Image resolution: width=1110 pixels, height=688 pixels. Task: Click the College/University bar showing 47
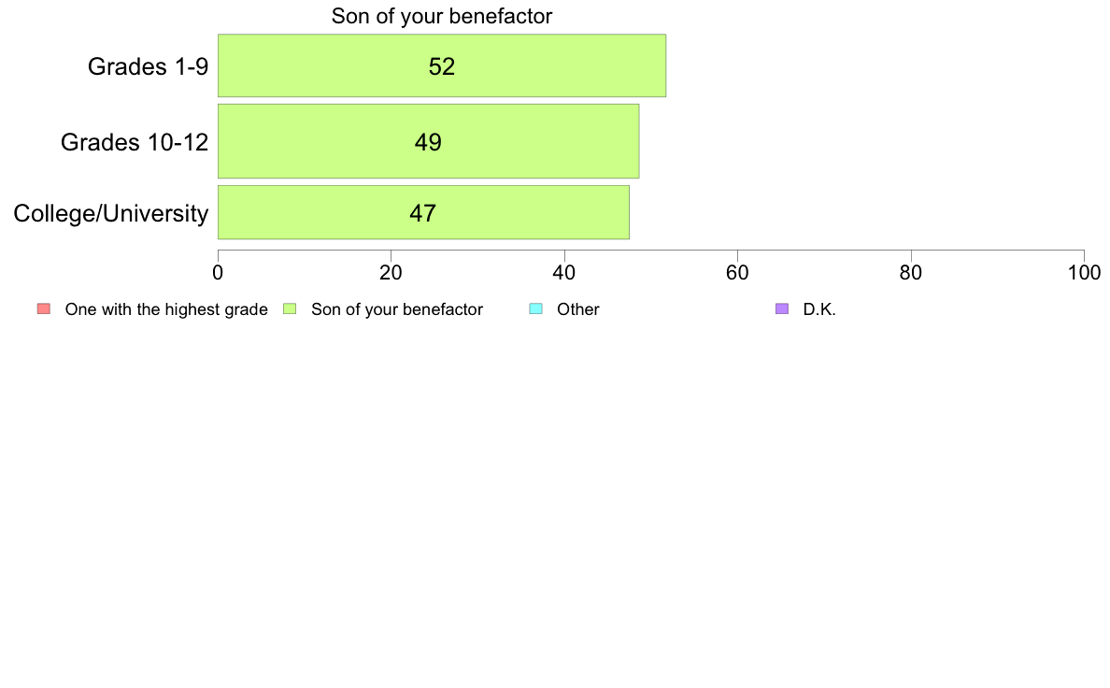[x=423, y=212]
